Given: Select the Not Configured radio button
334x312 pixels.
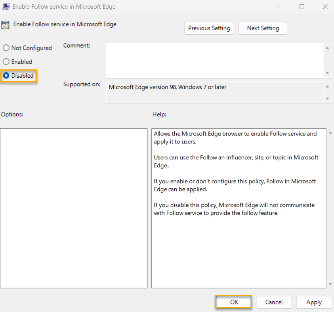Looking at the screenshot, I should [x=6, y=48].
